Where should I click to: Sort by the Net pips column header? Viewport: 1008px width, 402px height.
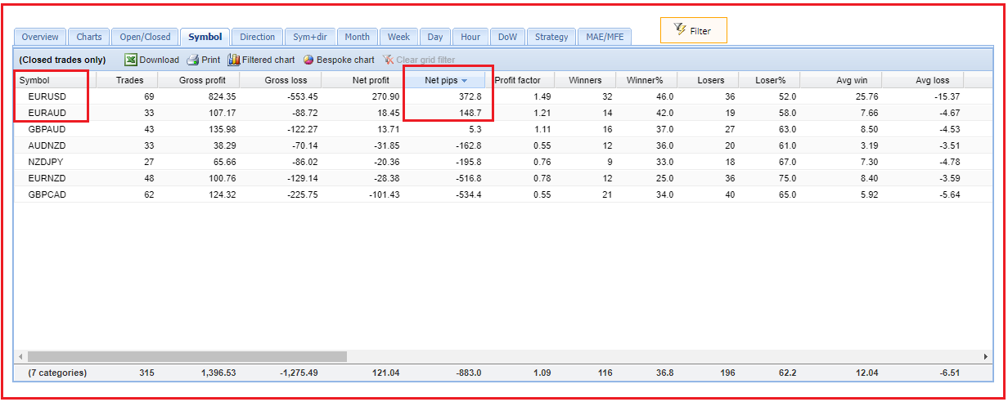tap(444, 80)
